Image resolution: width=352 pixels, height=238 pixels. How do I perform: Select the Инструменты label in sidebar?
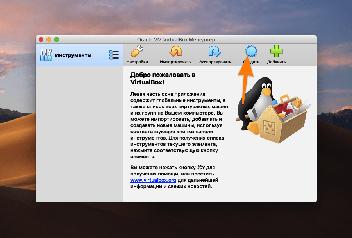coord(73,55)
